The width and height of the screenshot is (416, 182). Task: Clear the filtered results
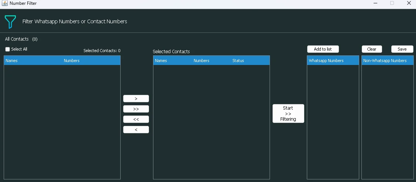372,49
